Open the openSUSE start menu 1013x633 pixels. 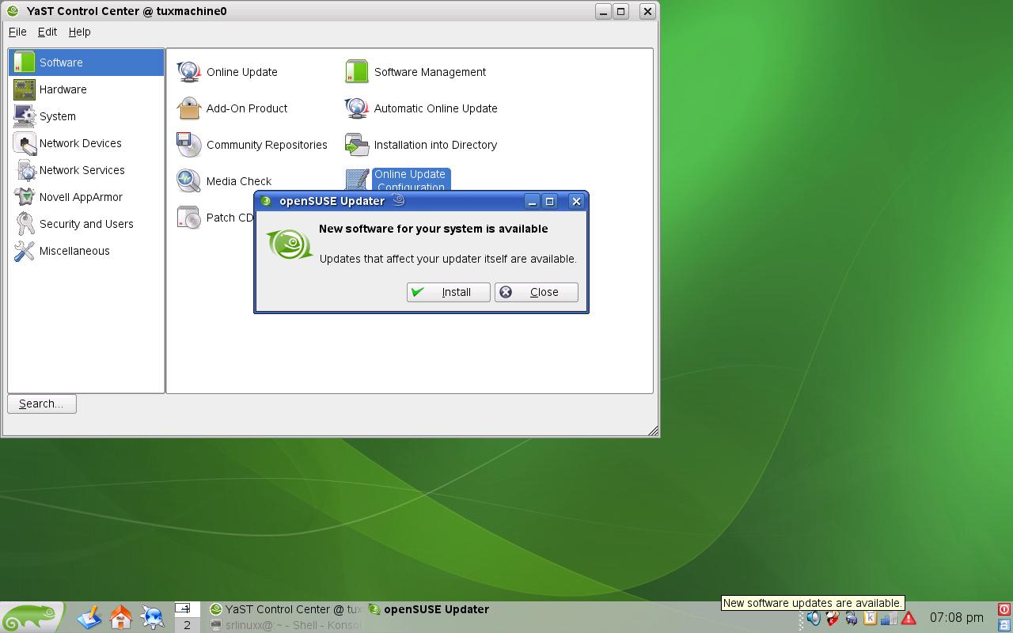pos(32,617)
